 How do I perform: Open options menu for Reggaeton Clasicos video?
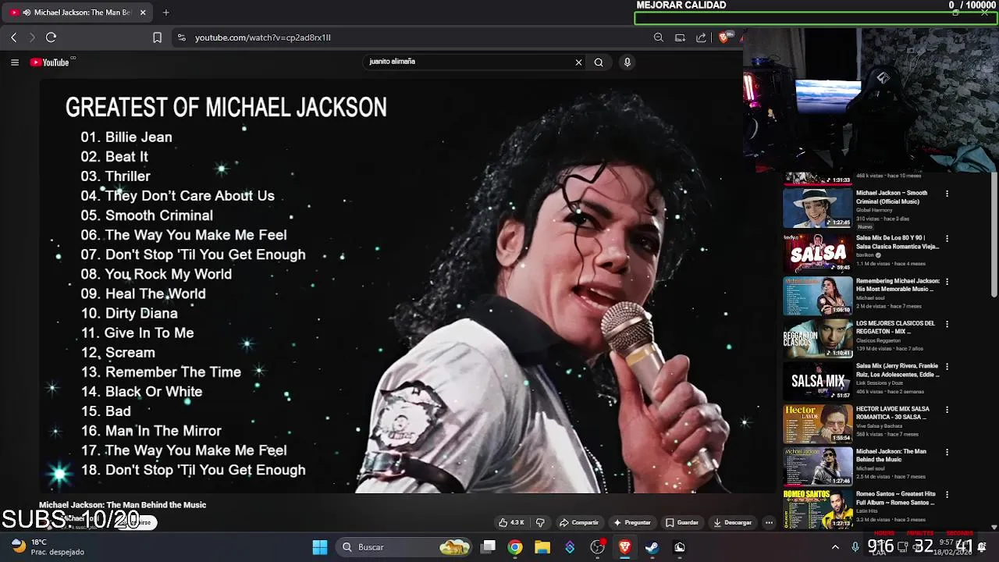tap(947, 324)
